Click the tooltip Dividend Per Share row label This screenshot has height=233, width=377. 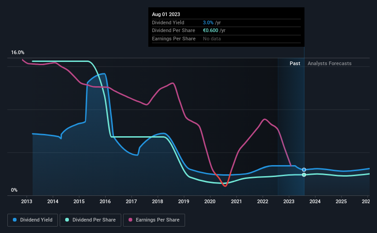pyautogui.click(x=174, y=31)
